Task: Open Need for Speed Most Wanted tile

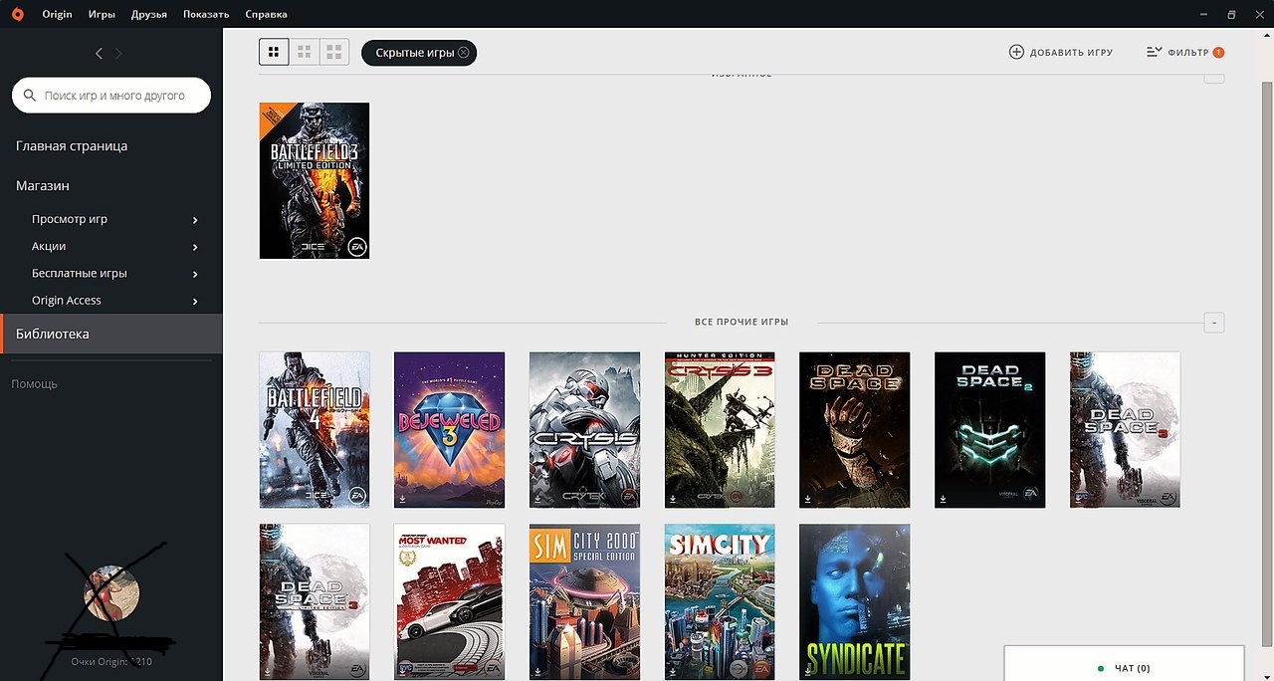Action: (449, 601)
